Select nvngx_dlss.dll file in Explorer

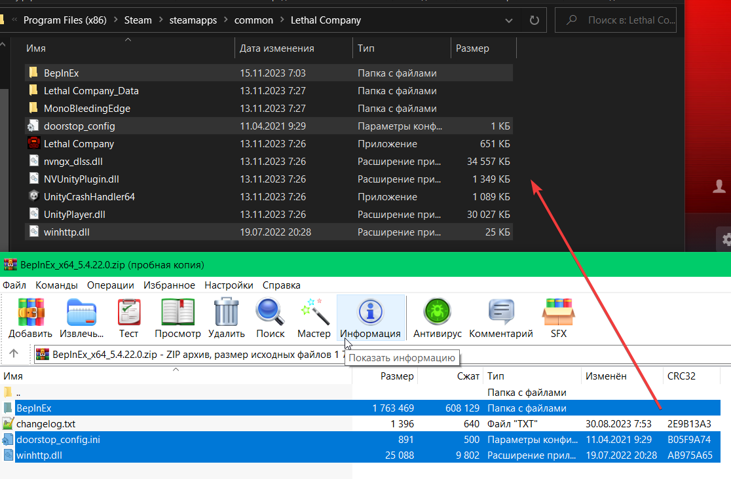point(269,162)
